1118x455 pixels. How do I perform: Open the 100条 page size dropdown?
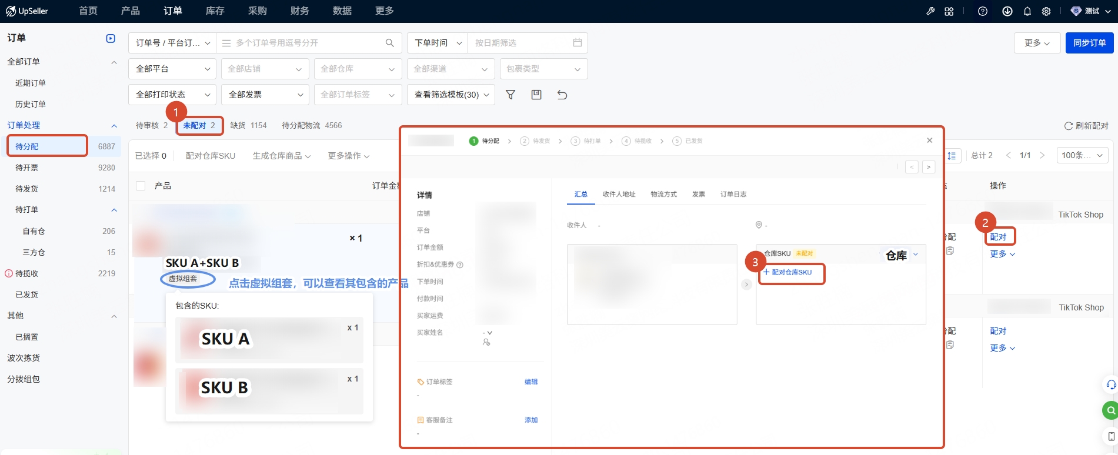[x=1083, y=155]
